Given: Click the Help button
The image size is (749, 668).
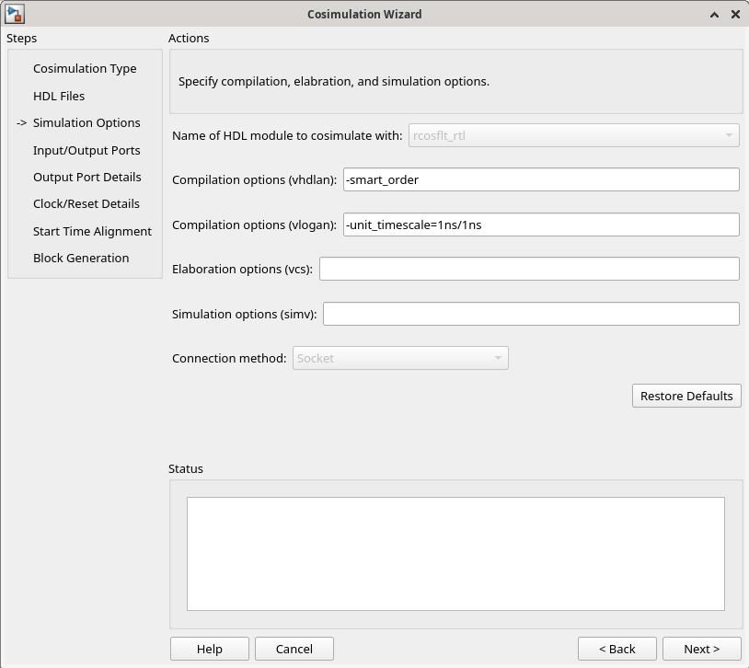Looking at the screenshot, I should (209, 649).
